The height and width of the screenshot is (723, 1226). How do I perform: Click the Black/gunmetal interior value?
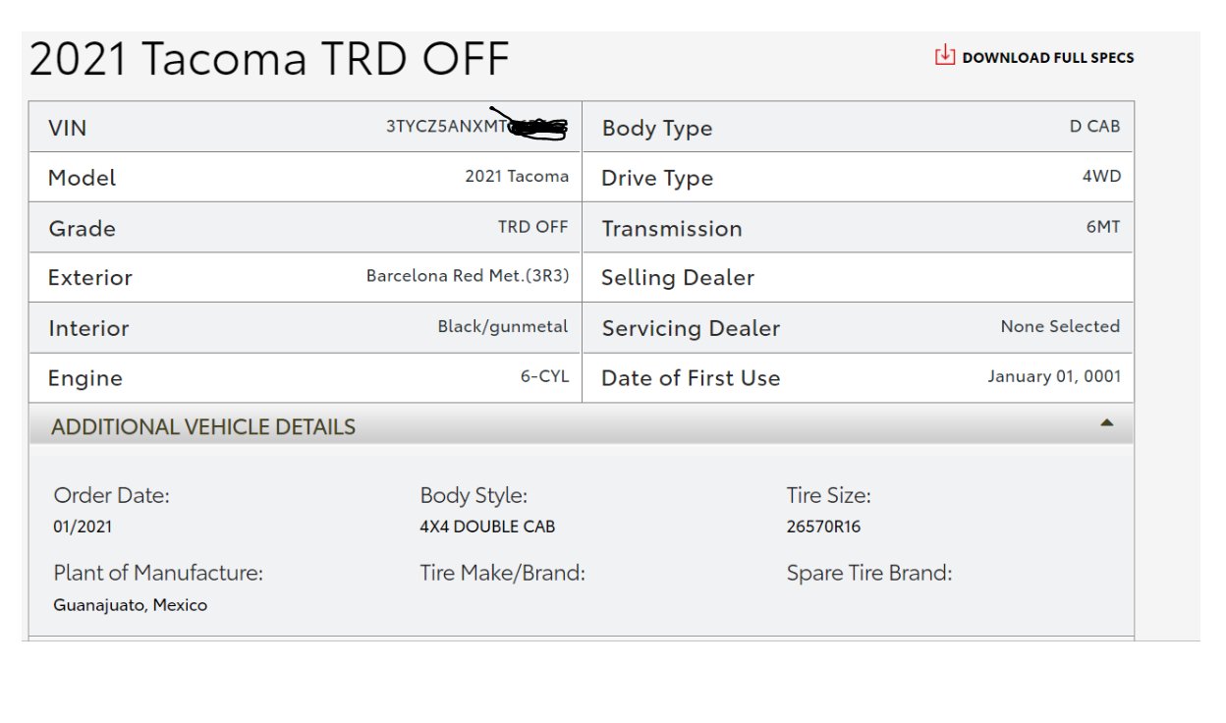pos(502,326)
